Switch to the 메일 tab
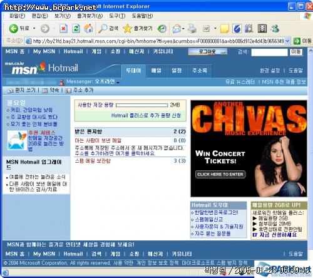 pos(156,71)
